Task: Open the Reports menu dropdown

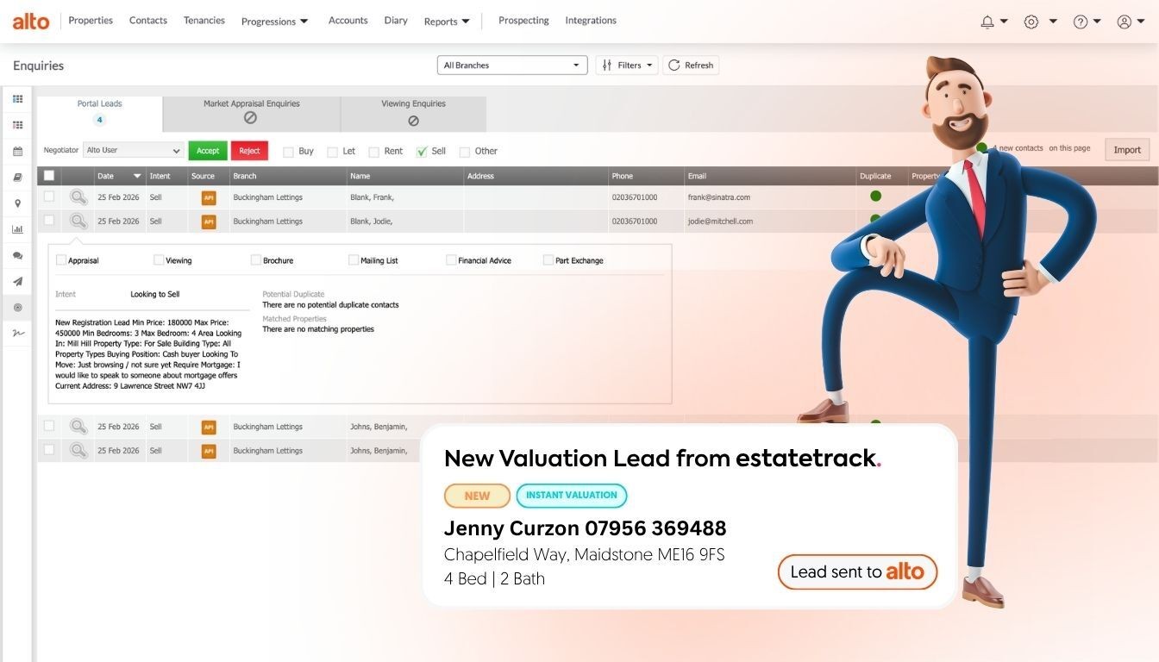Action: pos(447,21)
